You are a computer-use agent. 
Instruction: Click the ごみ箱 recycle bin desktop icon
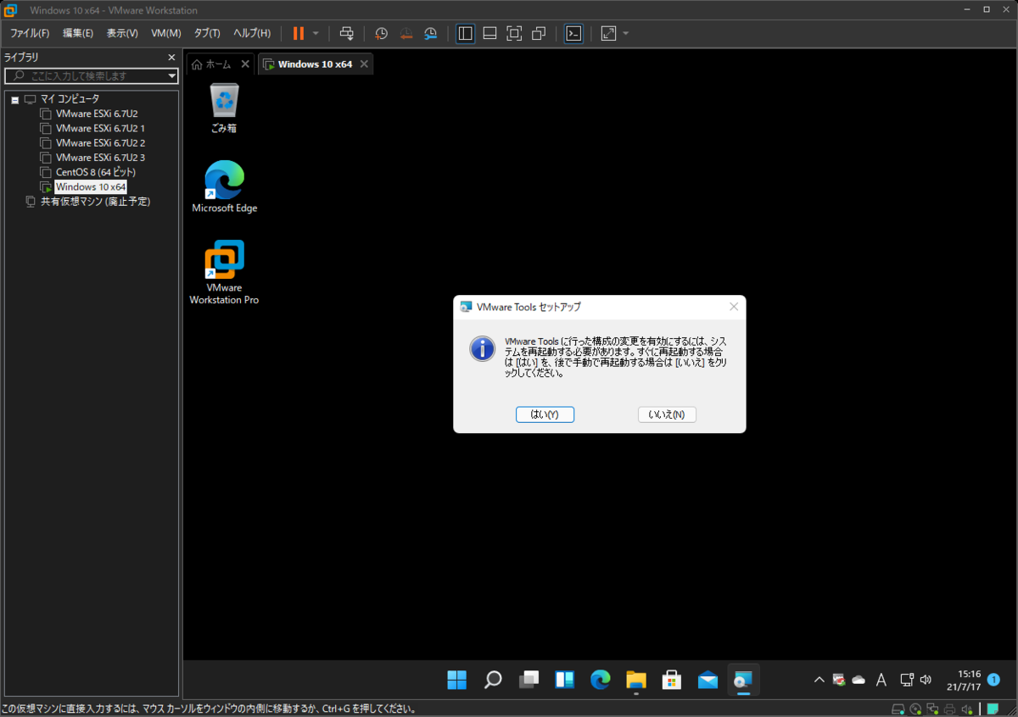click(224, 108)
